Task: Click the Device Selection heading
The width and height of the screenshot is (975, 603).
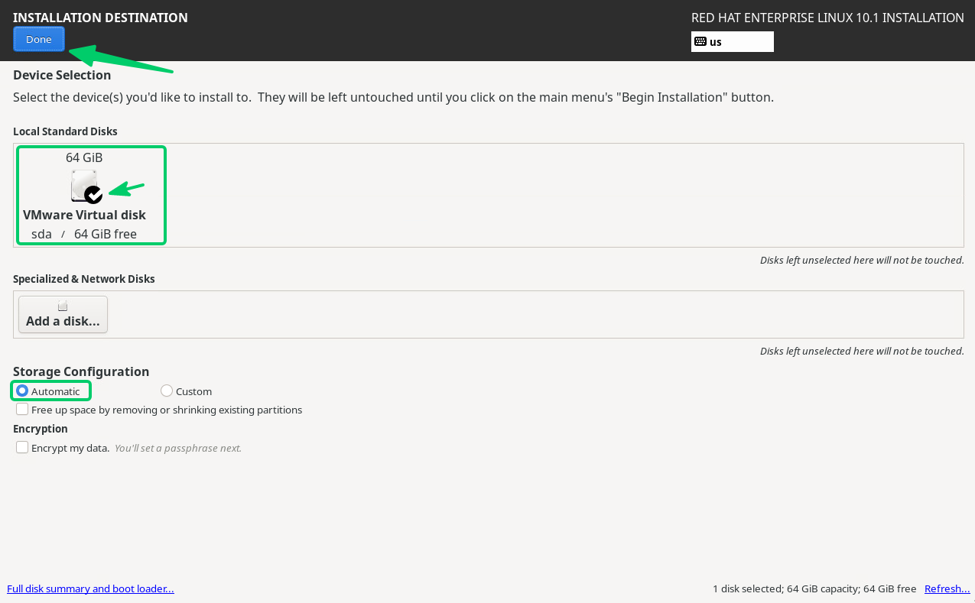Action: click(x=62, y=75)
